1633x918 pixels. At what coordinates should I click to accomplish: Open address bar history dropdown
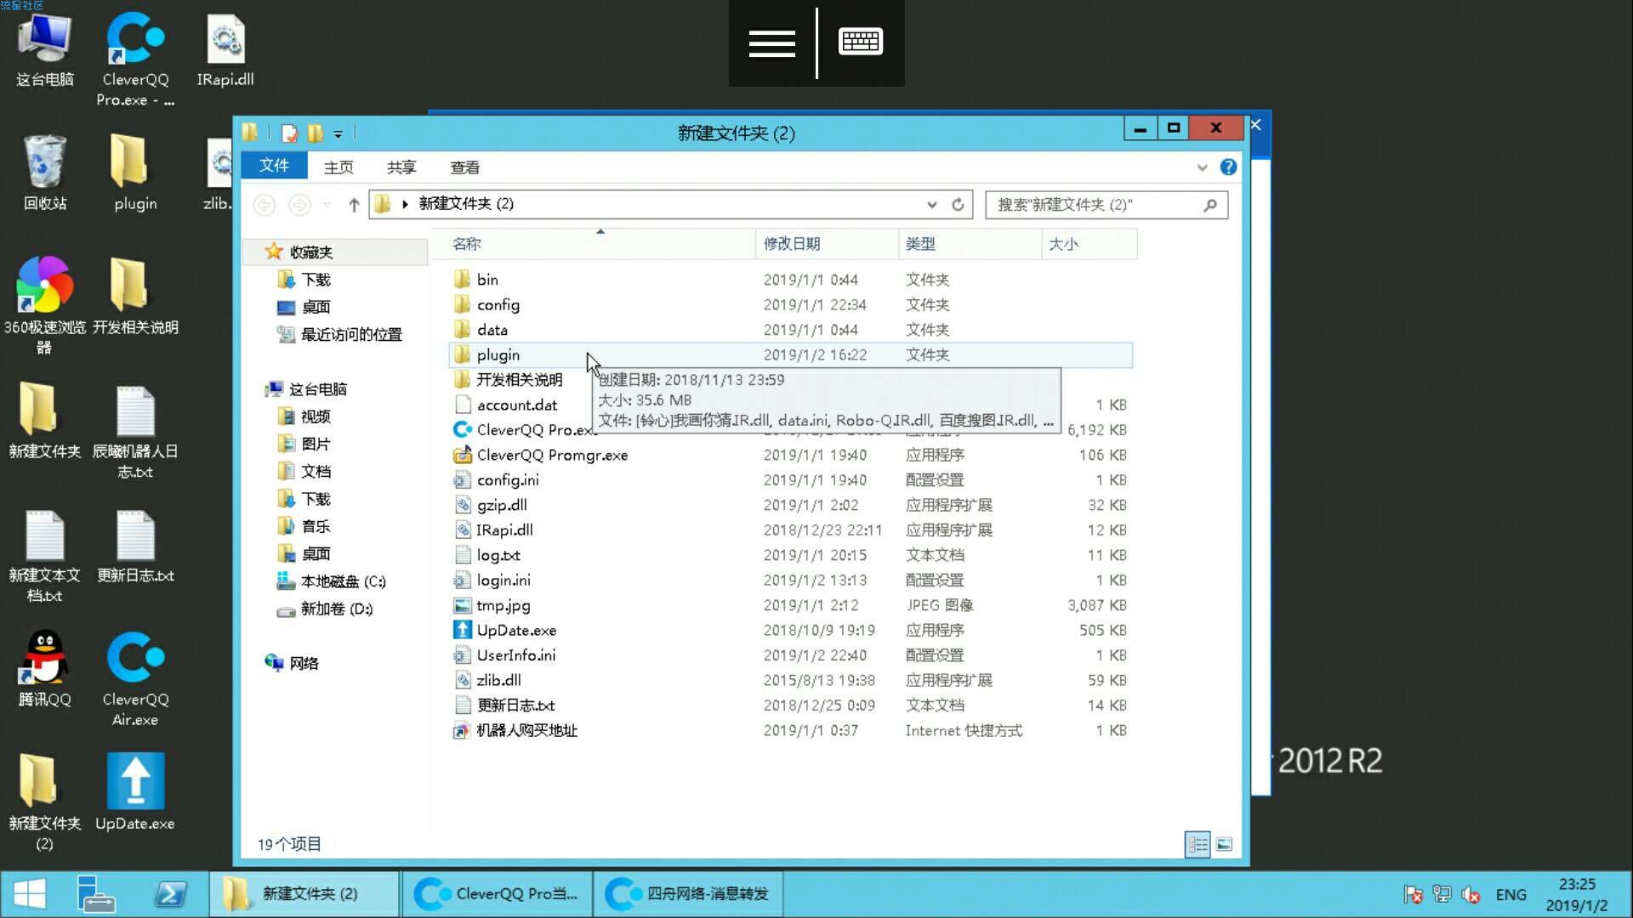(932, 204)
